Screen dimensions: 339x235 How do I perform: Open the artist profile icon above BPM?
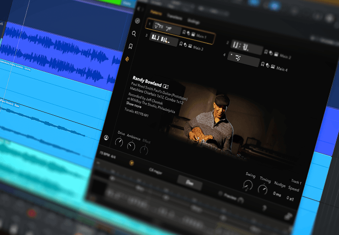click(107, 137)
